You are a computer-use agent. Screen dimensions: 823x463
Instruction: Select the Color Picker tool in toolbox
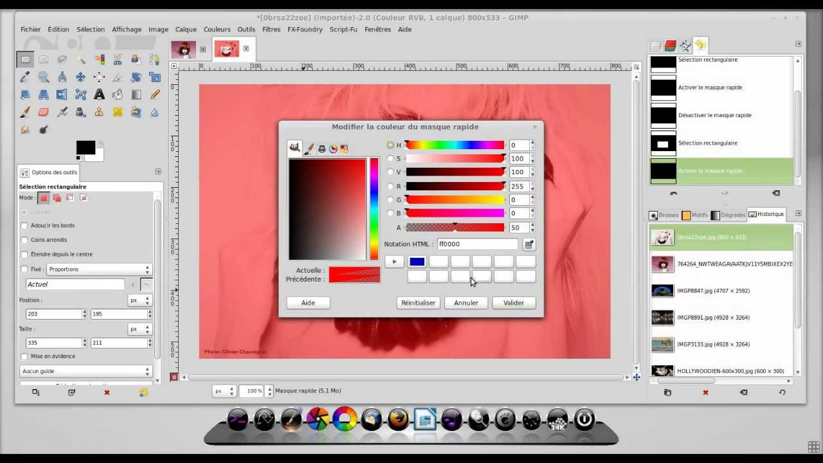point(25,77)
